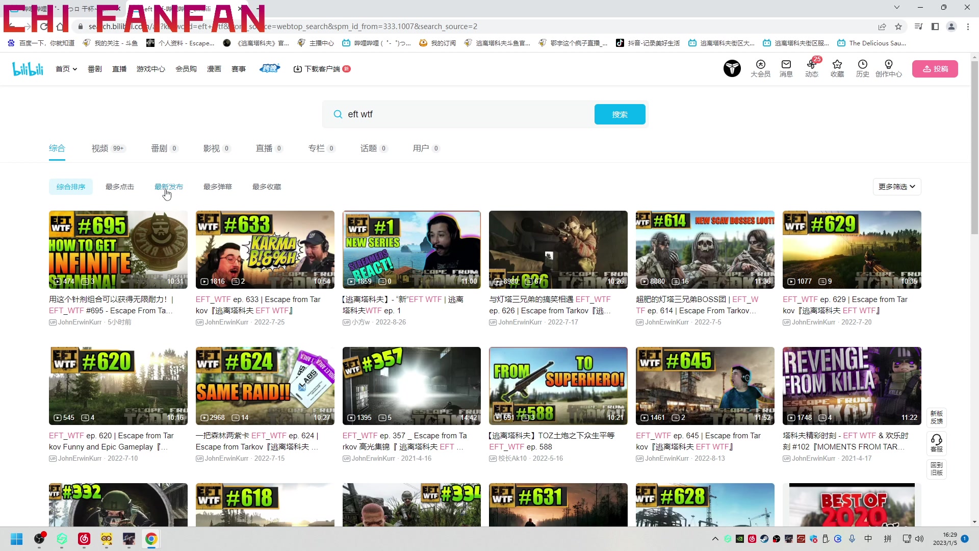Screen dimensions: 979x551
Task: Open the #1 New Series video thumbnail
Action: 411,249
